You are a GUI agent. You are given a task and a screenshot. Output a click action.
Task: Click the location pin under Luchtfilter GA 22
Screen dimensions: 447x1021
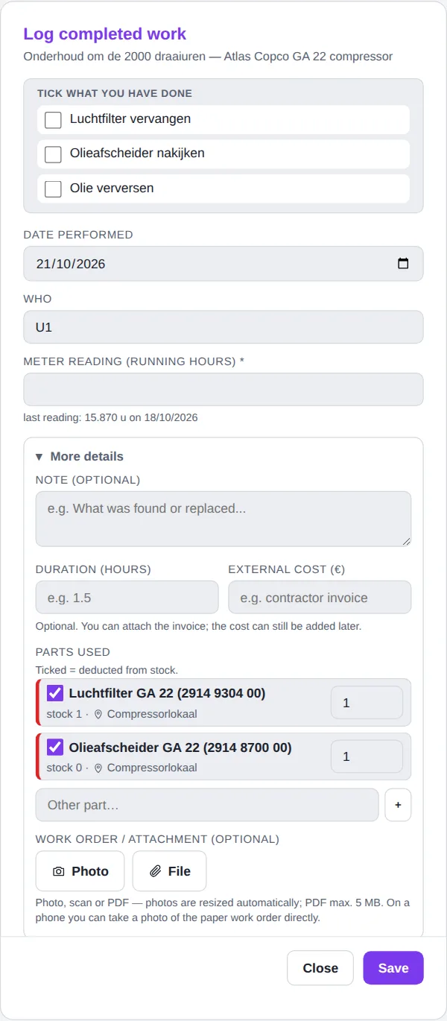[x=98, y=714]
